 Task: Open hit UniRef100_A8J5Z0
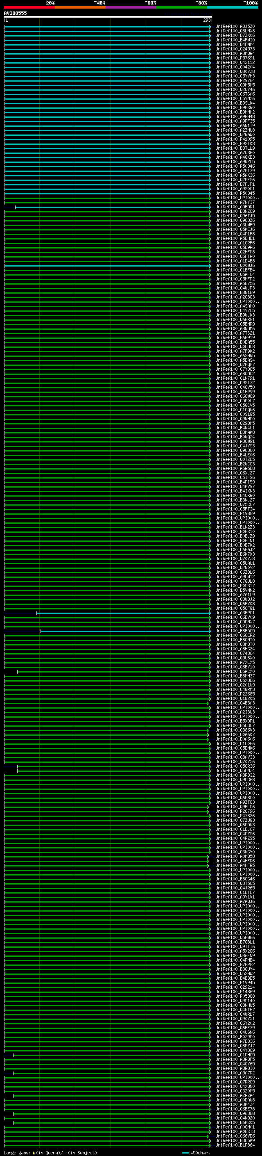click(x=235, y=27)
